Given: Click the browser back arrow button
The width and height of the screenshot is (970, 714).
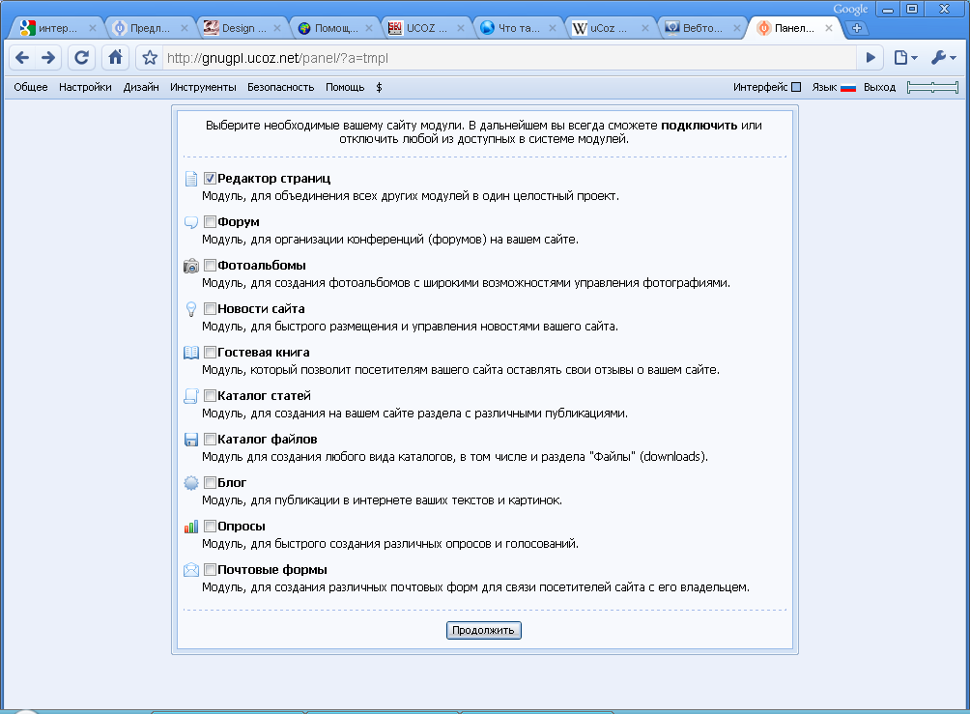Looking at the screenshot, I should (x=22, y=58).
